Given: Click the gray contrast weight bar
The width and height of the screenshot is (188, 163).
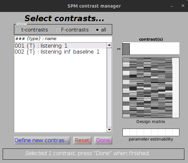Looking at the screenshot, I should click(x=126, y=49).
